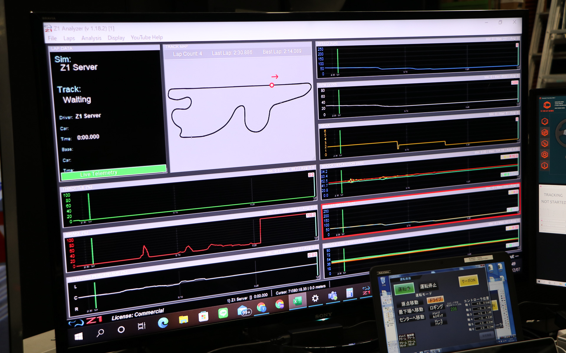
Task: Click the Z1 Analyzer taskbar icon
Action: [366, 291]
